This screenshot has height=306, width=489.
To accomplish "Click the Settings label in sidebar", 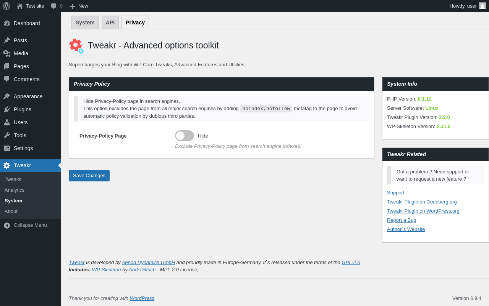I will pyautogui.click(x=23, y=148).
